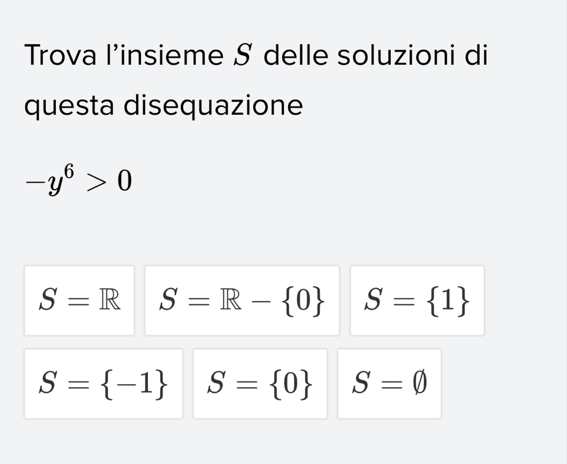Select the answer S = ℝ

pyautogui.click(x=79, y=300)
